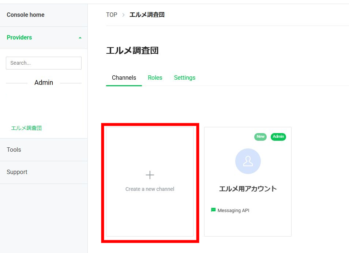This screenshot has width=349, height=253.
Task: Click the 'Create a new channel' text
Action: (x=150, y=189)
